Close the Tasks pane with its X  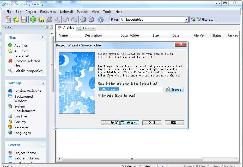(51, 27)
